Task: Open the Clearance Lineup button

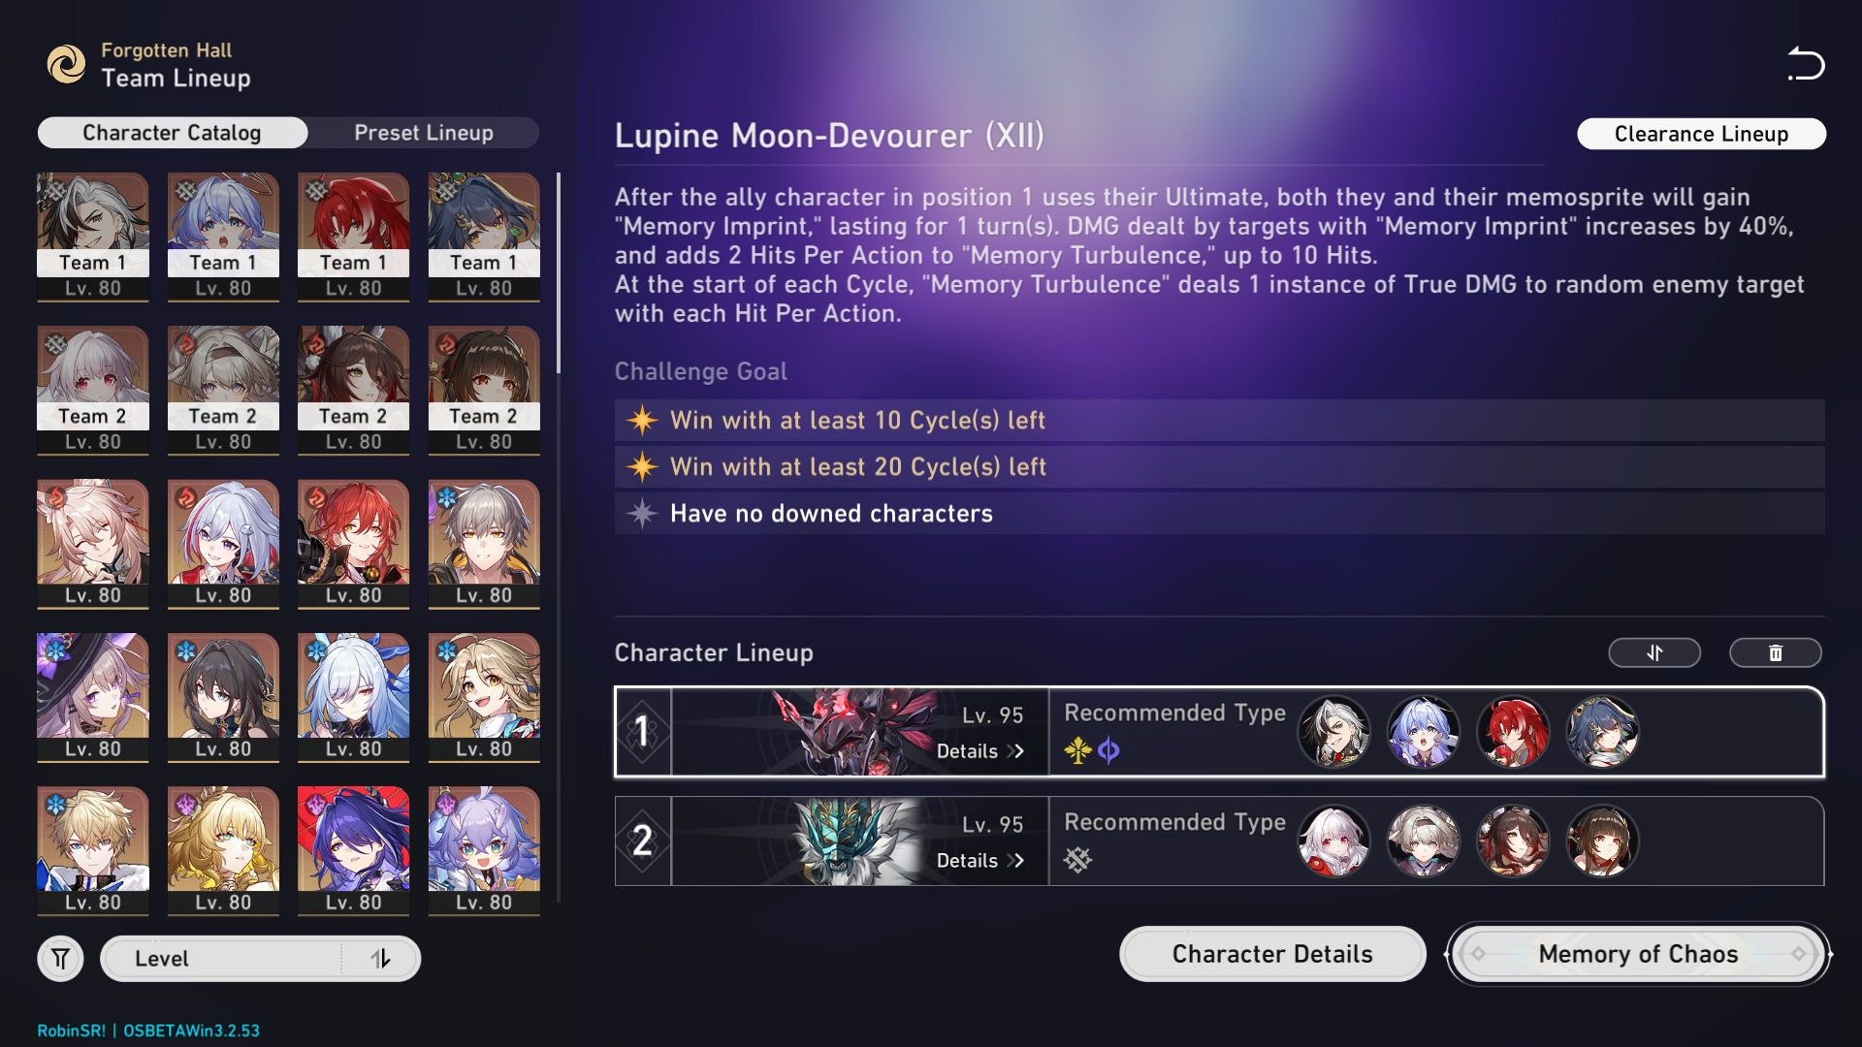Action: 1701,134
